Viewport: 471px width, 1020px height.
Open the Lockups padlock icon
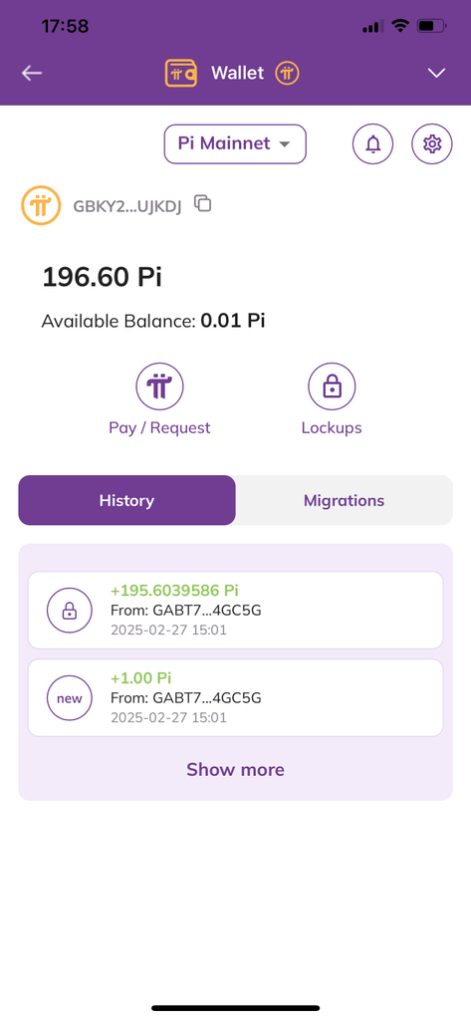coord(332,387)
